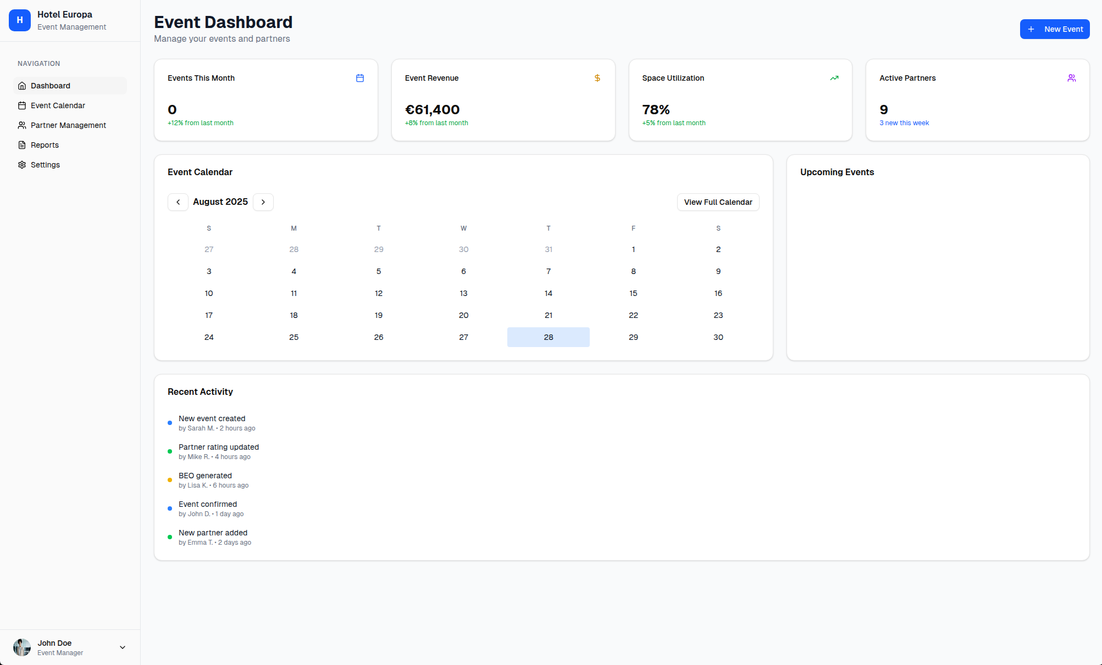The width and height of the screenshot is (1102, 665).
Task: Go to previous month in the calendar
Action: click(x=178, y=202)
